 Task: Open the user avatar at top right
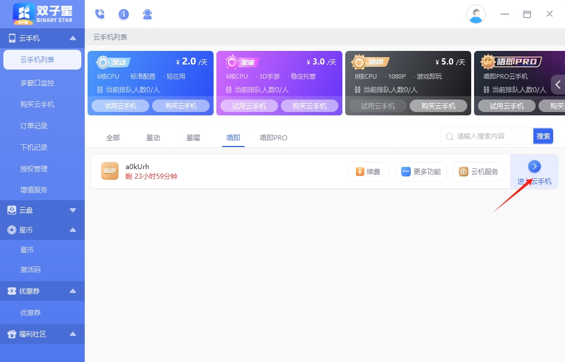click(476, 14)
